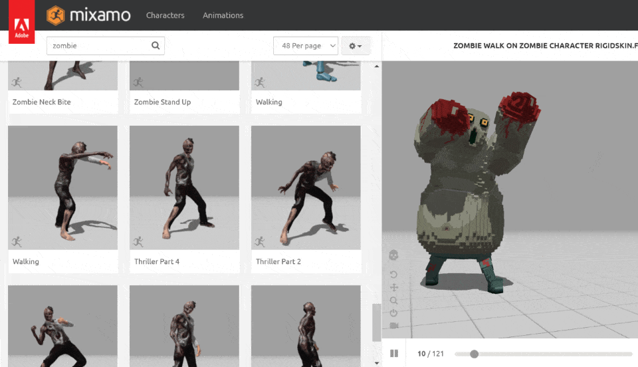Image resolution: width=638 pixels, height=367 pixels.
Task: Select the pan move icon in viewer
Action: 394,288
